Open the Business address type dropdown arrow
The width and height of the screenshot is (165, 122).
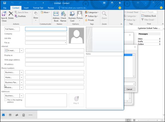point(21,96)
